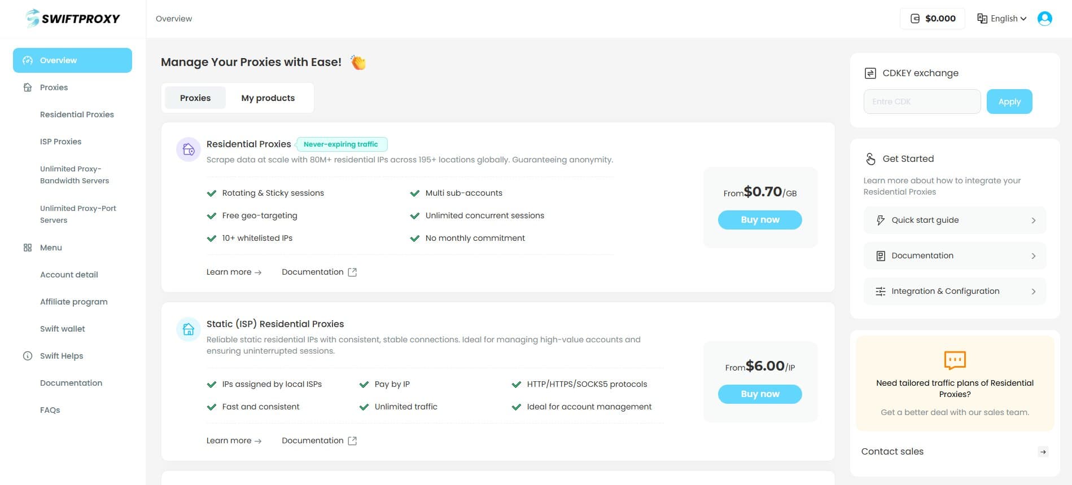Click the chat bubble icon in sales card
Viewport: 1072px width, 485px height.
955,360
